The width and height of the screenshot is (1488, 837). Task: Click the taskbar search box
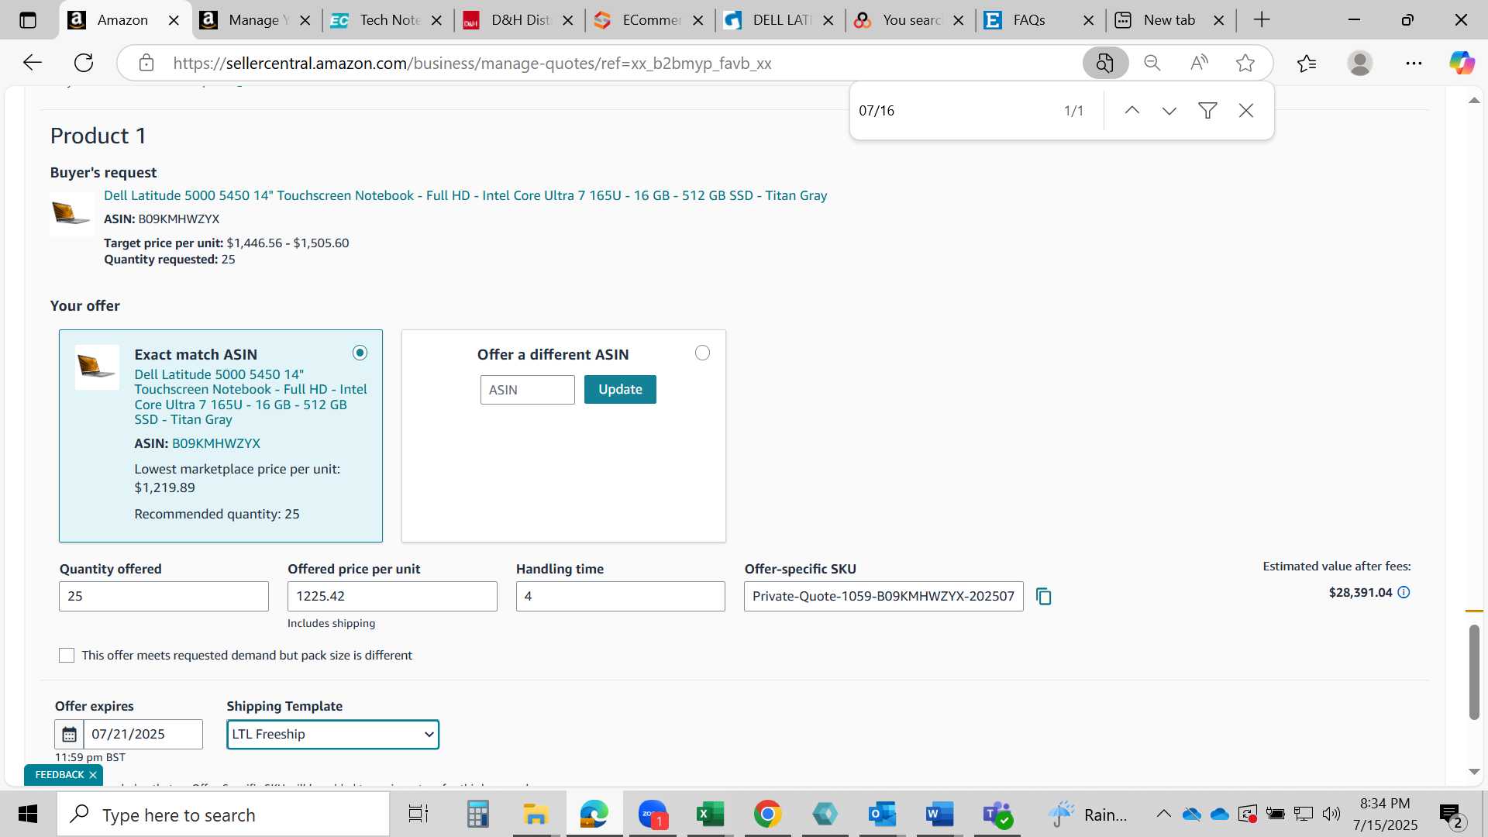(x=223, y=815)
